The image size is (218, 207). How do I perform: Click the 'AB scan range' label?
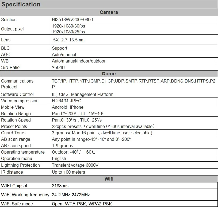16,139
